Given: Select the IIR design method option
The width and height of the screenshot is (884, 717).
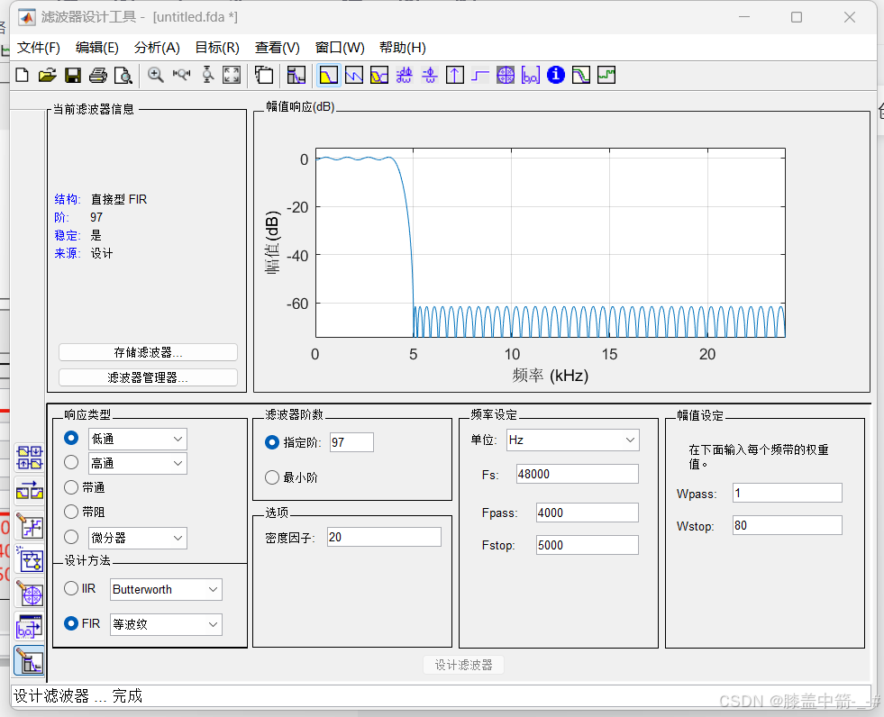Looking at the screenshot, I should pos(72,589).
